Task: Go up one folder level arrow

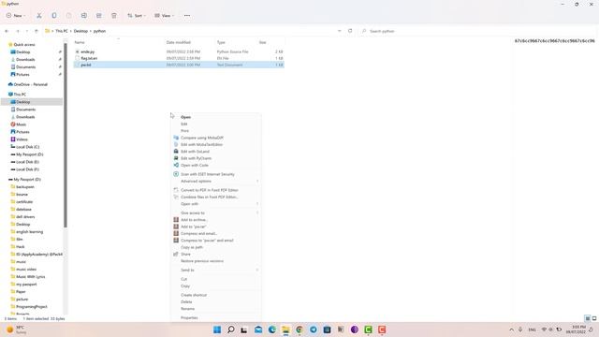Action: tap(37, 31)
